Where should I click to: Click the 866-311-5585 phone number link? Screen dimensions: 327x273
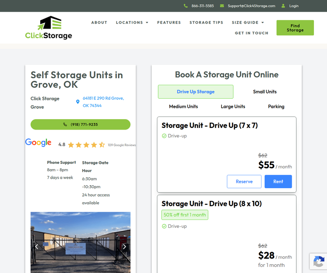coord(203,6)
